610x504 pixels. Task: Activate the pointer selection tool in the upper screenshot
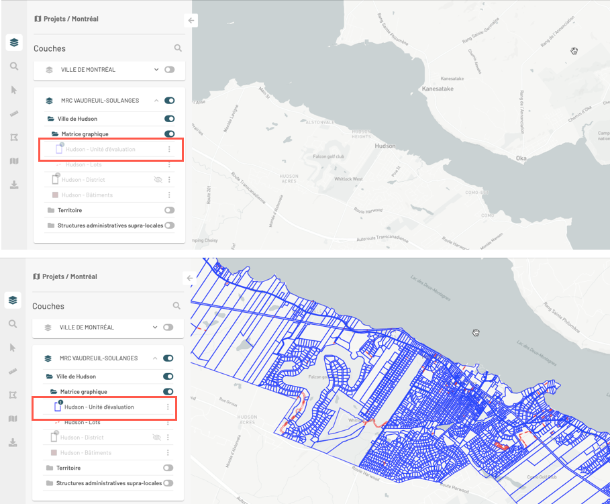point(13,90)
